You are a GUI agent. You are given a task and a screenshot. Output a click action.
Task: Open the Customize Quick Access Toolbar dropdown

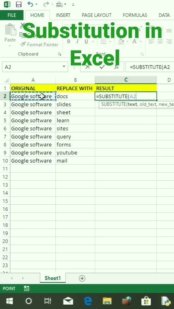click(73, 5)
